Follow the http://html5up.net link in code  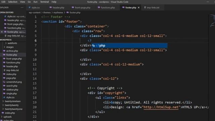161,107
